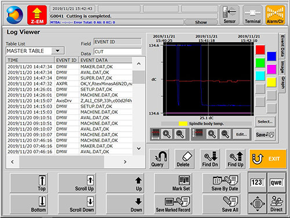Image resolution: width=290 pixels, height=218 pixels.
Task: Click the jog directional pad icon
Action: (x=257, y=204)
